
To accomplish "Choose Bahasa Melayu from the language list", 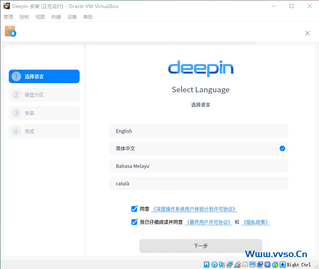I will point(198,166).
